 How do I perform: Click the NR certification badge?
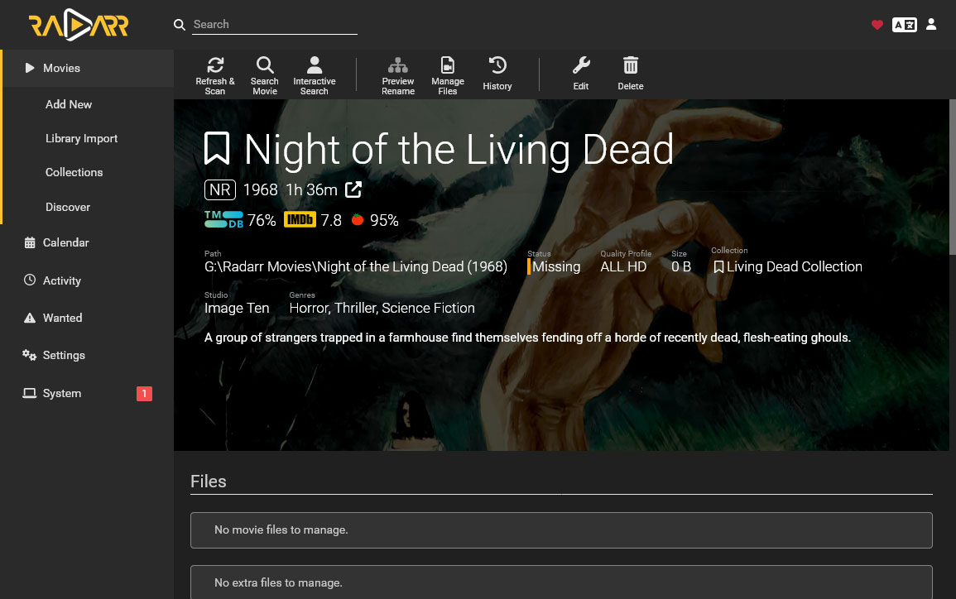[220, 190]
